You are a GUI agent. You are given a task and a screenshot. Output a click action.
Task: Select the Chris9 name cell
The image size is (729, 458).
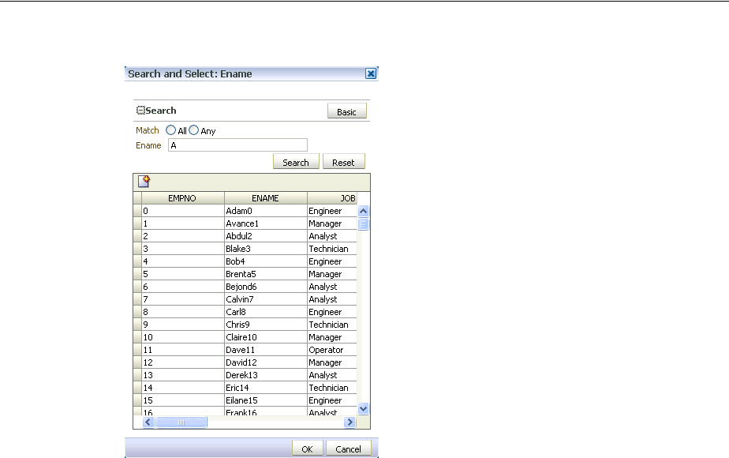[265, 325]
